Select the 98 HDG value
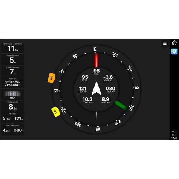Viewport: 179px width, 179px height. coord(96,72)
